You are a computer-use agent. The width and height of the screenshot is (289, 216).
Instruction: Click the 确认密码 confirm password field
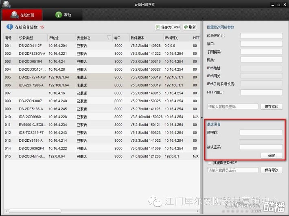pyautogui.click(x=261, y=147)
